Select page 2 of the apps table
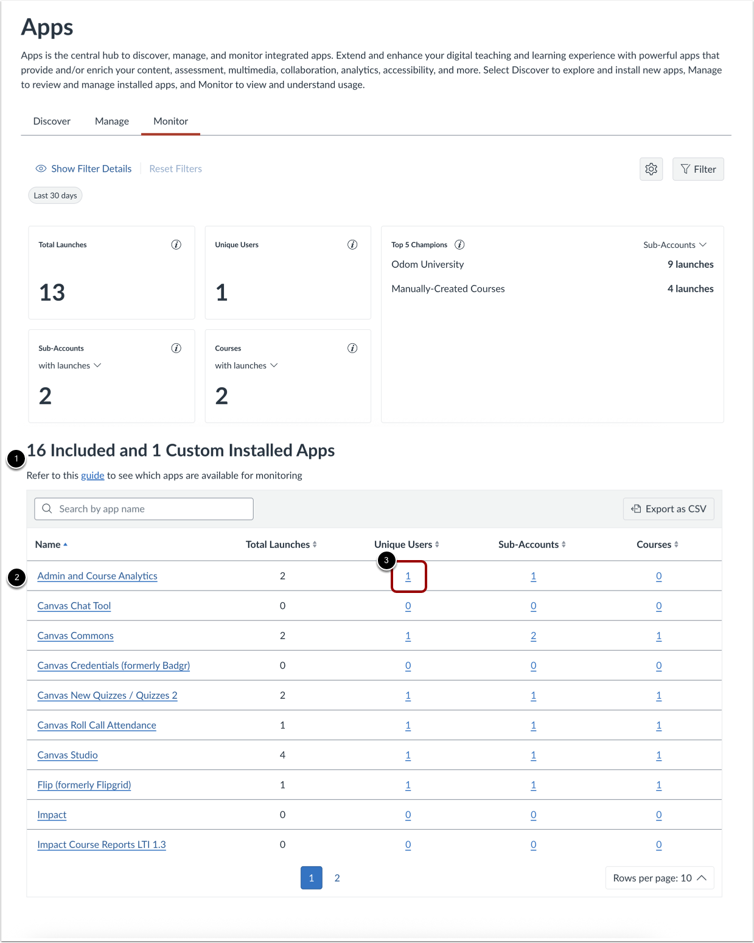Image resolution: width=754 pixels, height=943 pixels. click(x=337, y=878)
